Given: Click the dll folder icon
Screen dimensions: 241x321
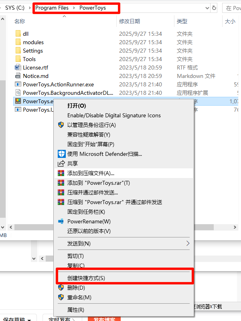Looking at the screenshot, I should (x=18, y=34).
